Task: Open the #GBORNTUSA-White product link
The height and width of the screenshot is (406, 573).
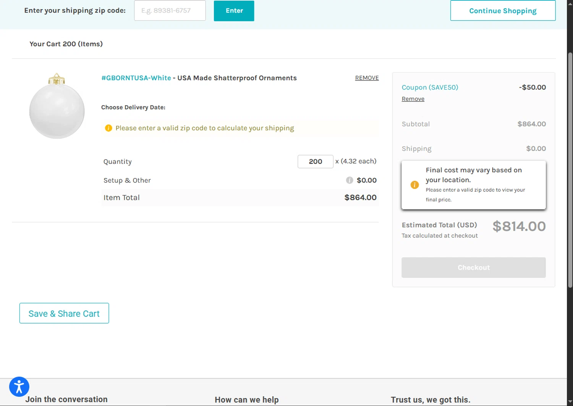Action: pos(136,78)
